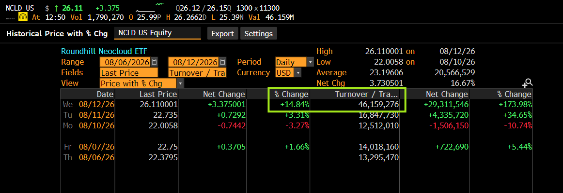Expand the Period Daily dropdown

pos(310,62)
